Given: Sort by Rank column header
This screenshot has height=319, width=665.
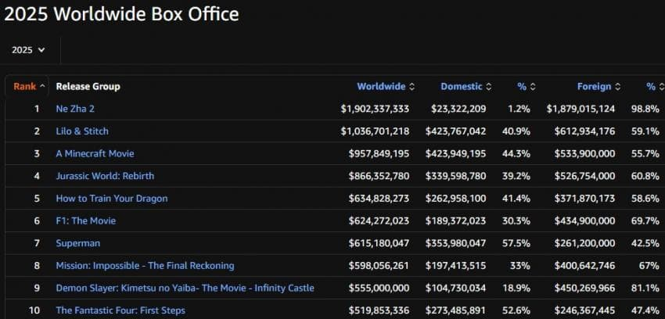Looking at the screenshot, I should click(29, 86).
